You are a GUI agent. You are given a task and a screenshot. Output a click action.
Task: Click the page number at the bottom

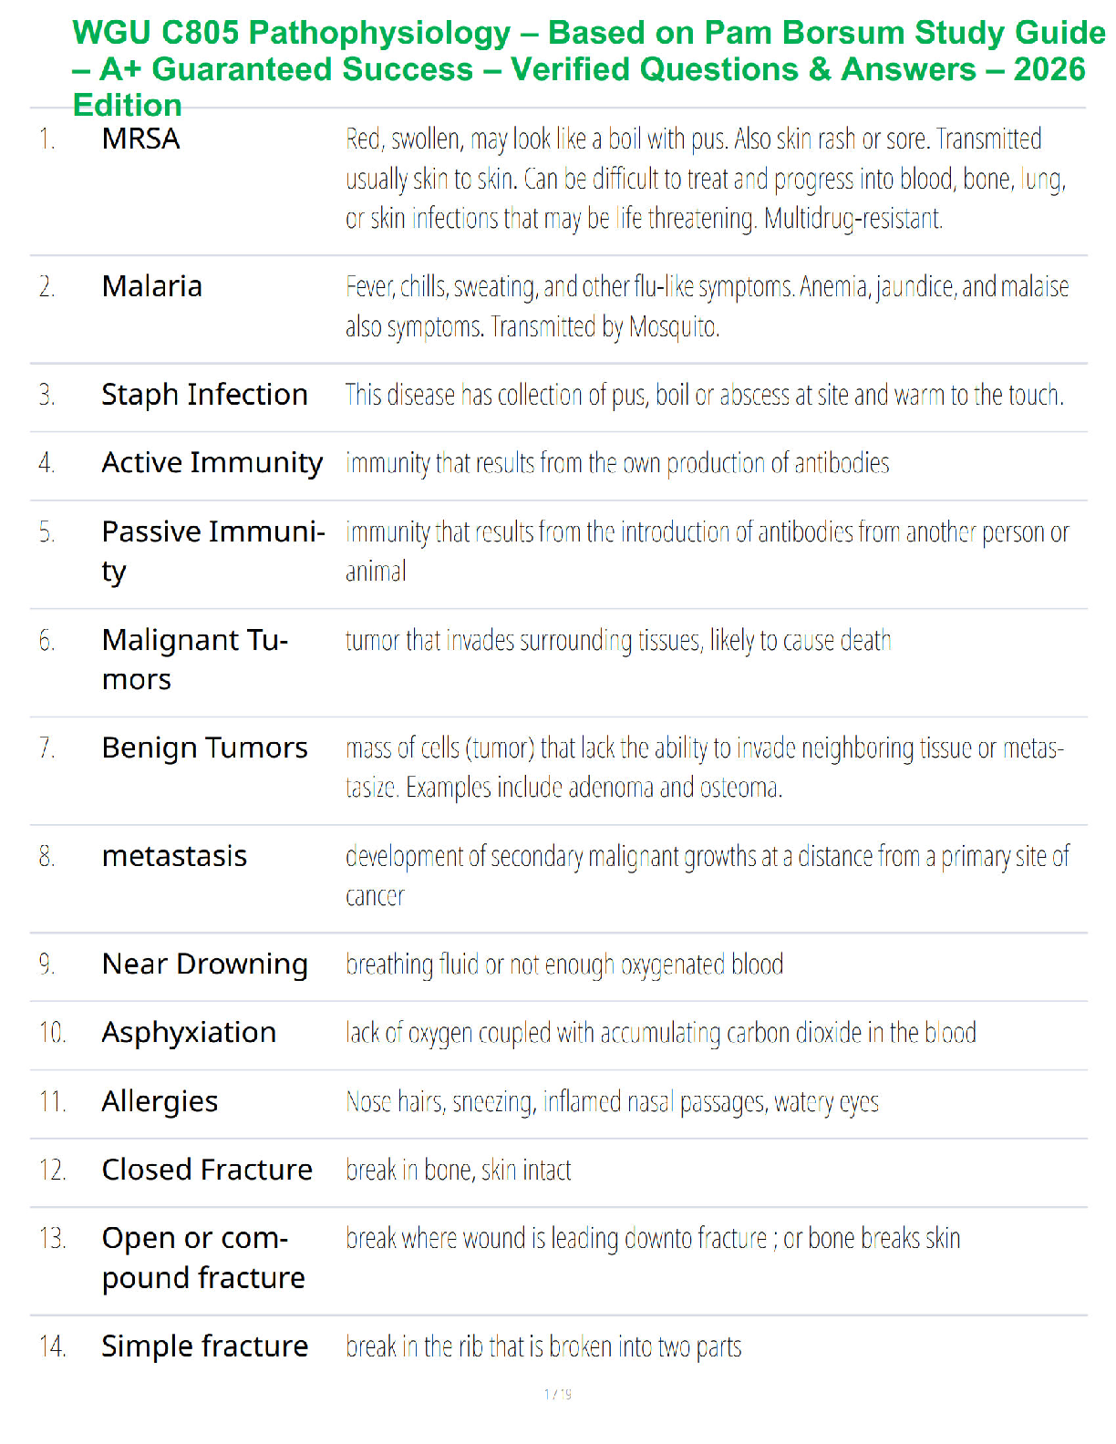click(558, 1394)
